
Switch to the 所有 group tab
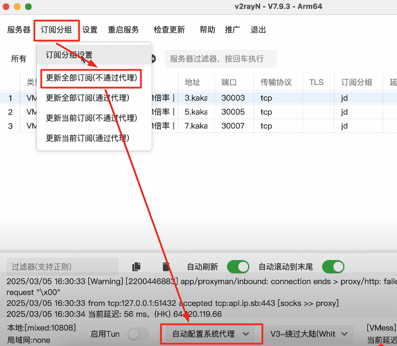19,58
